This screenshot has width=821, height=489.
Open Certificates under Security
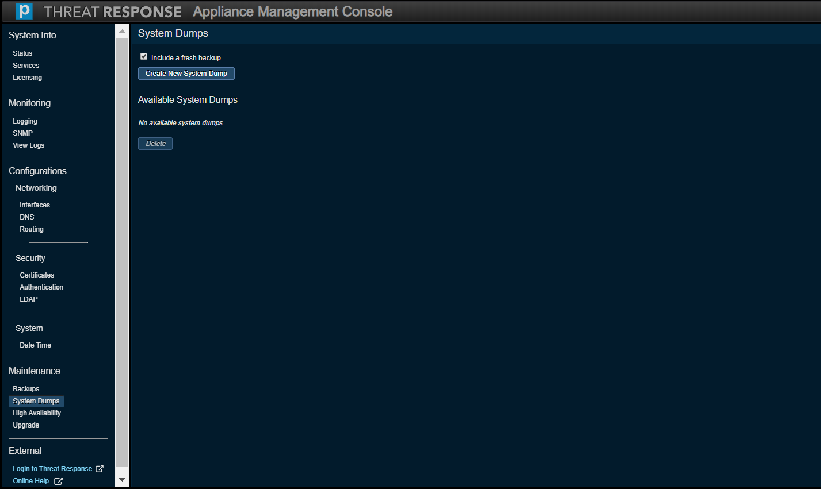(x=37, y=275)
